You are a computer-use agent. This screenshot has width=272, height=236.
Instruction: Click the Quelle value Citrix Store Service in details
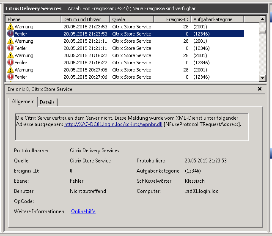pos(90,161)
